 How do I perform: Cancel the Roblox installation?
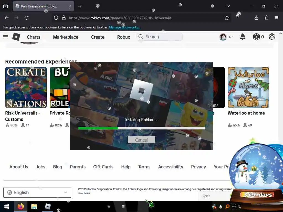141,140
